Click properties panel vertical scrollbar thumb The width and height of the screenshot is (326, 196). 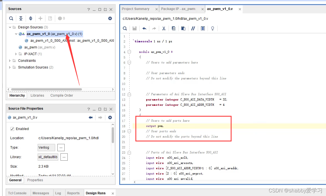tap(113, 135)
